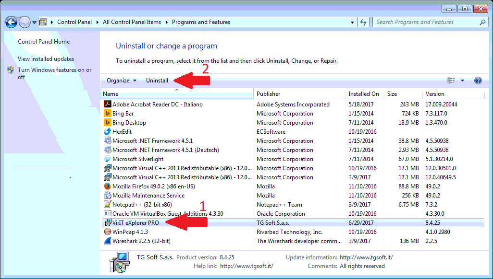Click the 243 MB size cell
The height and width of the screenshot is (279, 493).
tap(409, 104)
